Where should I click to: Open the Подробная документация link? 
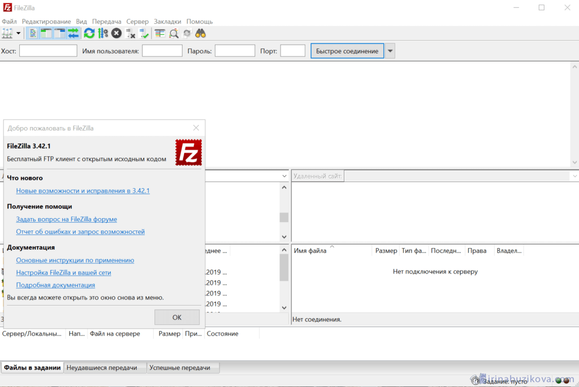(x=55, y=285)
